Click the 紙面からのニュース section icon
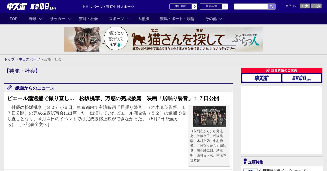Viewport: 327px width, 171px height. [10, 88]
